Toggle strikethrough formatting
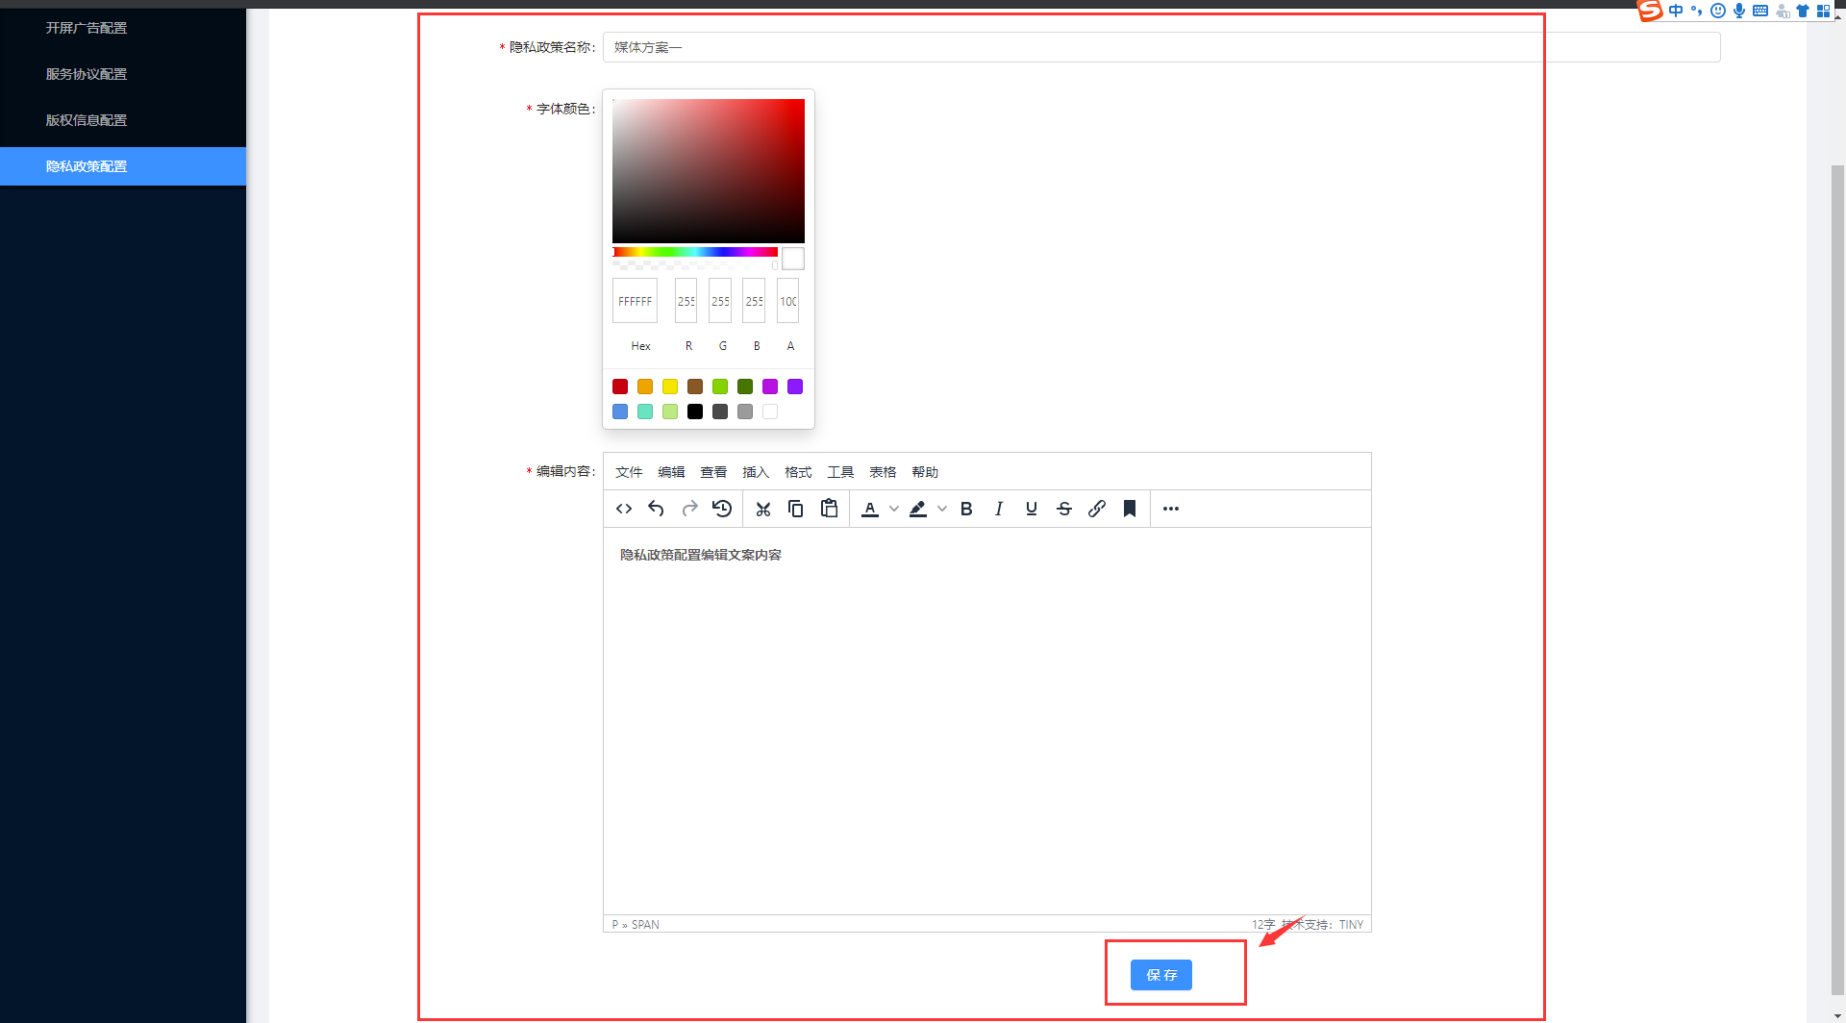 pos(1064,509)
